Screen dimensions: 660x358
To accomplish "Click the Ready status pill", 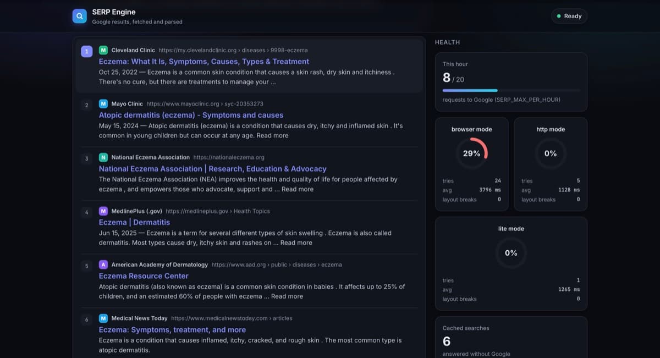I will tap(569, 16).
